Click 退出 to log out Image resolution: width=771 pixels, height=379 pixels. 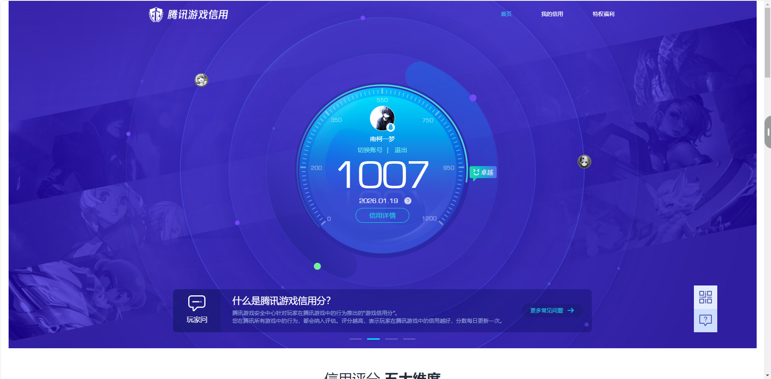point(401,150)
